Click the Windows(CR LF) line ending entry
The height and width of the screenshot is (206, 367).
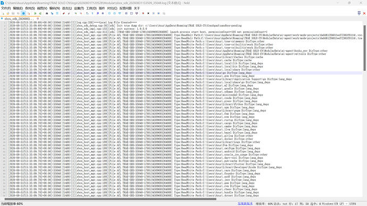[333, 204]
